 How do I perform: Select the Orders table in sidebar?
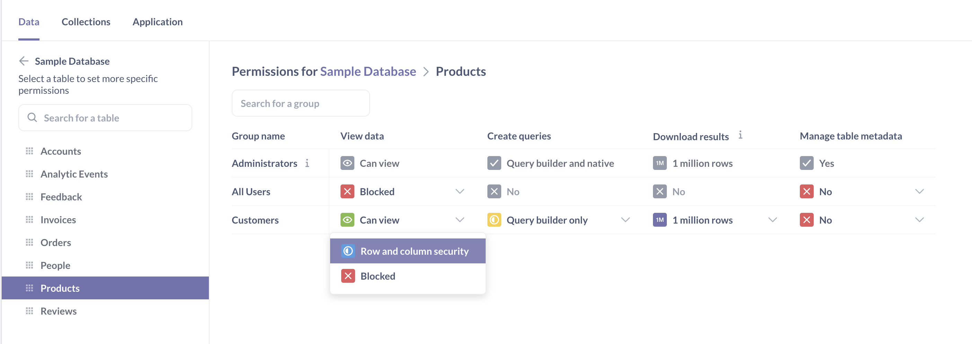click(x=55, y=243)
